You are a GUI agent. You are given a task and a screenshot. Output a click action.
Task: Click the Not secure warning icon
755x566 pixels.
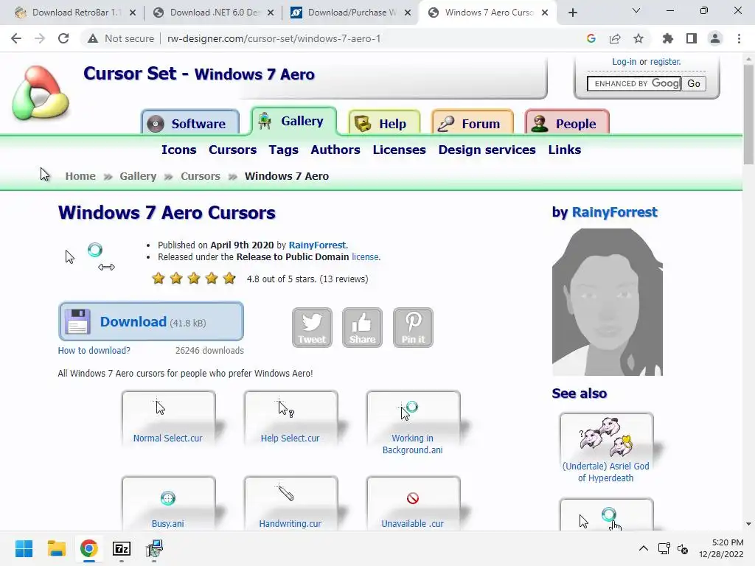pyautogui.click(x=93, y=38)
